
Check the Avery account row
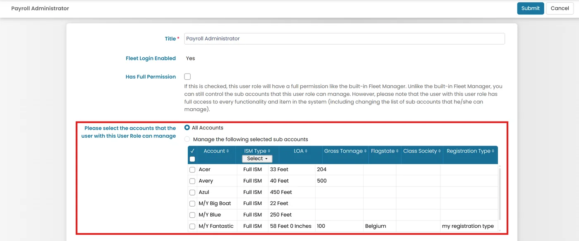pyautogui.click(x=192, y=181)
